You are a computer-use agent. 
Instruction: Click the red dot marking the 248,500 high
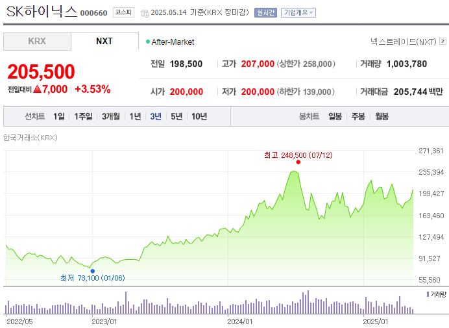coord(298,162)
